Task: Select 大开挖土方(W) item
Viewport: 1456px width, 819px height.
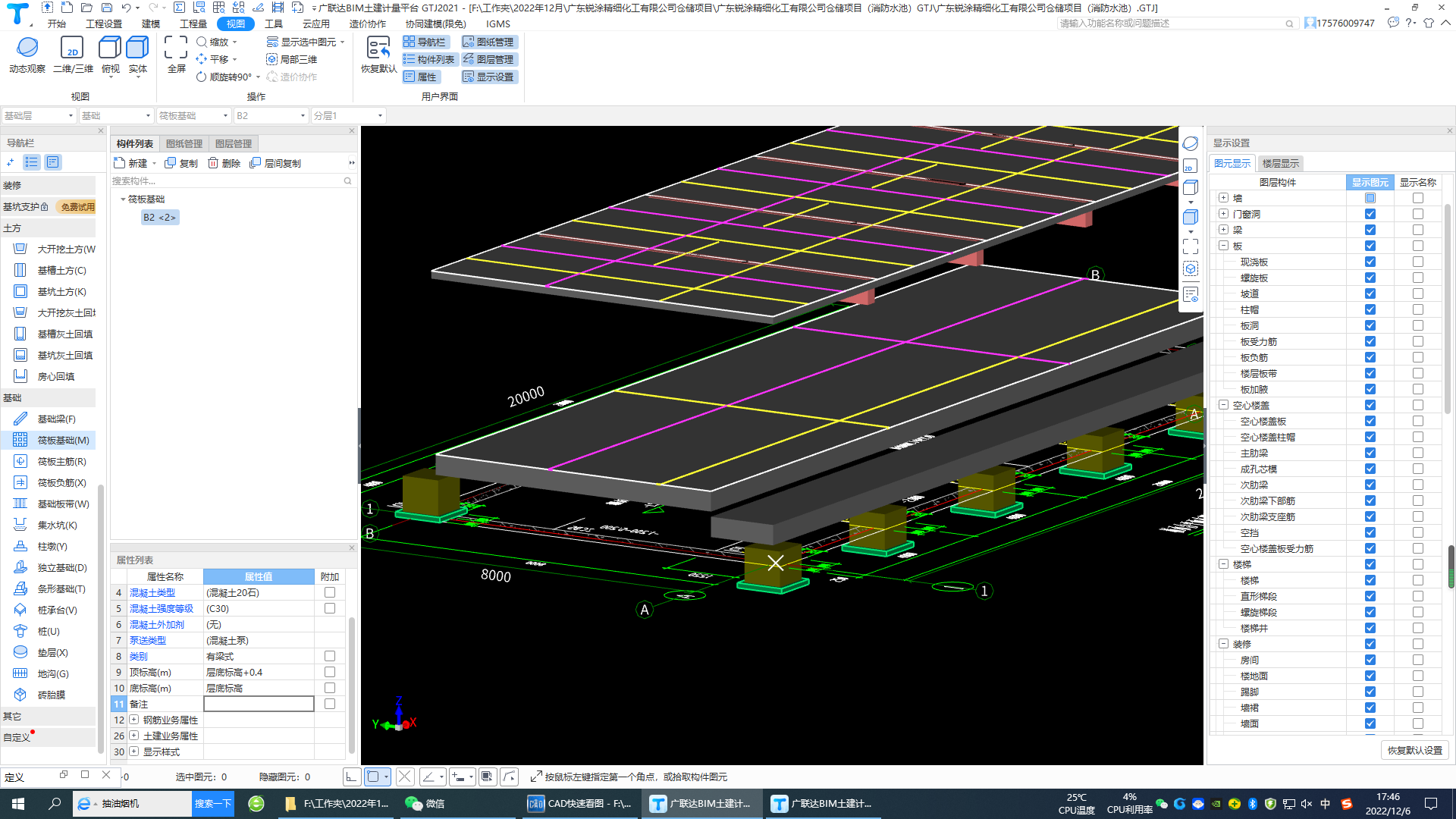Action: tap(55, 249)
